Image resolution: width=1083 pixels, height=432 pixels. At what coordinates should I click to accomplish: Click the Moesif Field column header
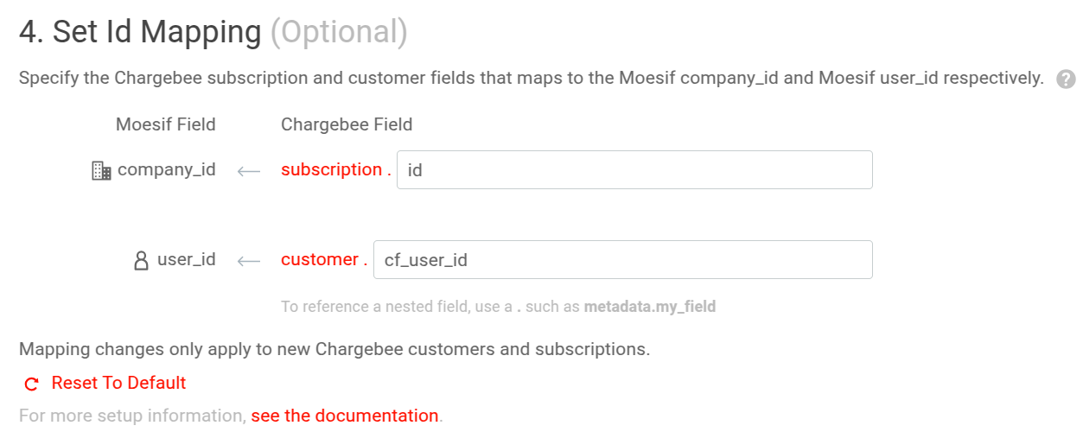coord(166,124)
